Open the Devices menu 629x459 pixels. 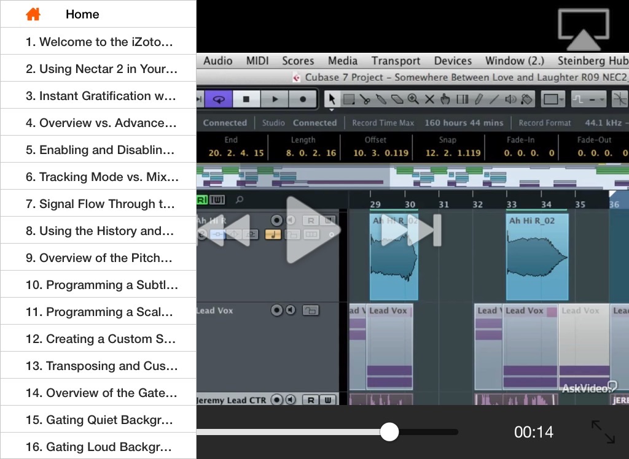453,61
